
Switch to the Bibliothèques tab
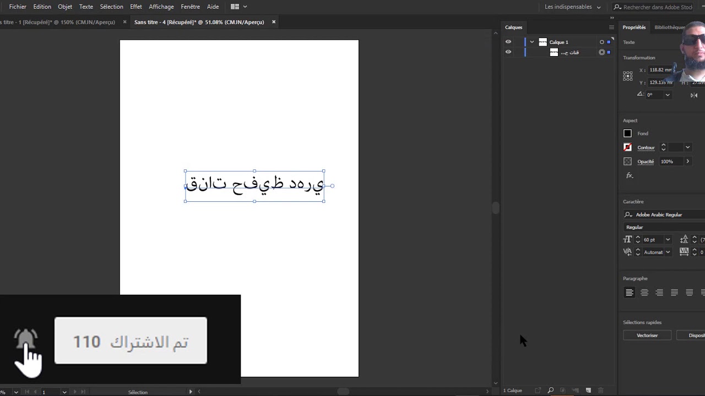point(670,28)
